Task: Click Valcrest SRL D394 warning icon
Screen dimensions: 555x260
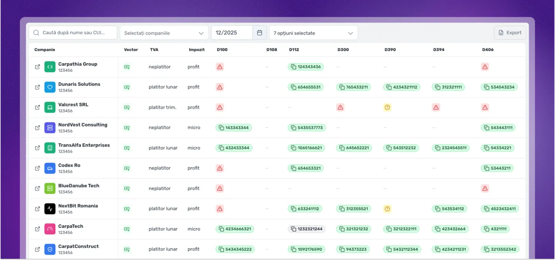Action: 436,107
